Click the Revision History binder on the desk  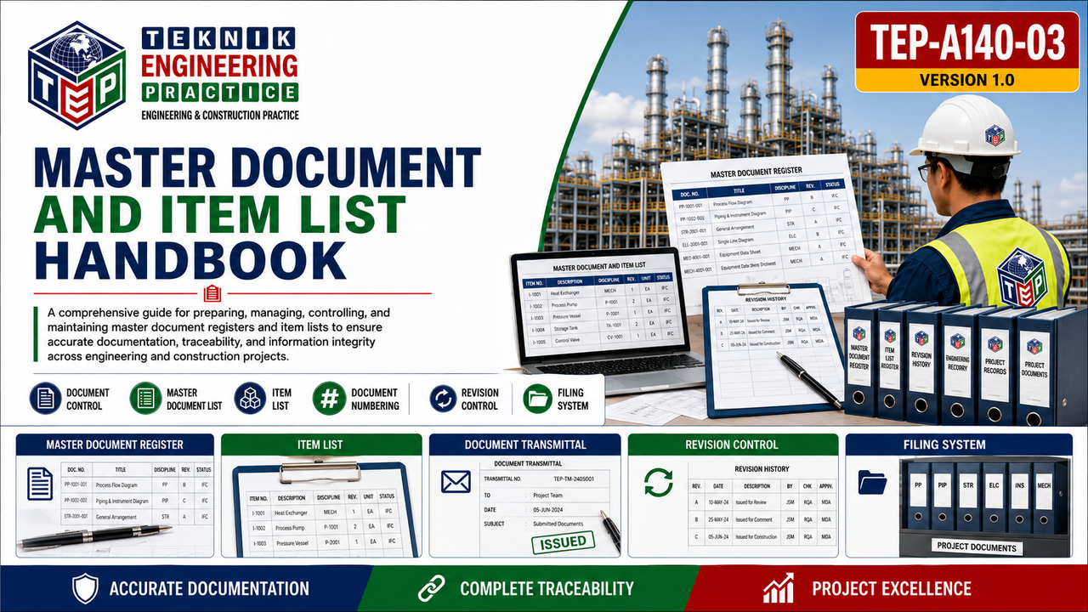[922, 364]
